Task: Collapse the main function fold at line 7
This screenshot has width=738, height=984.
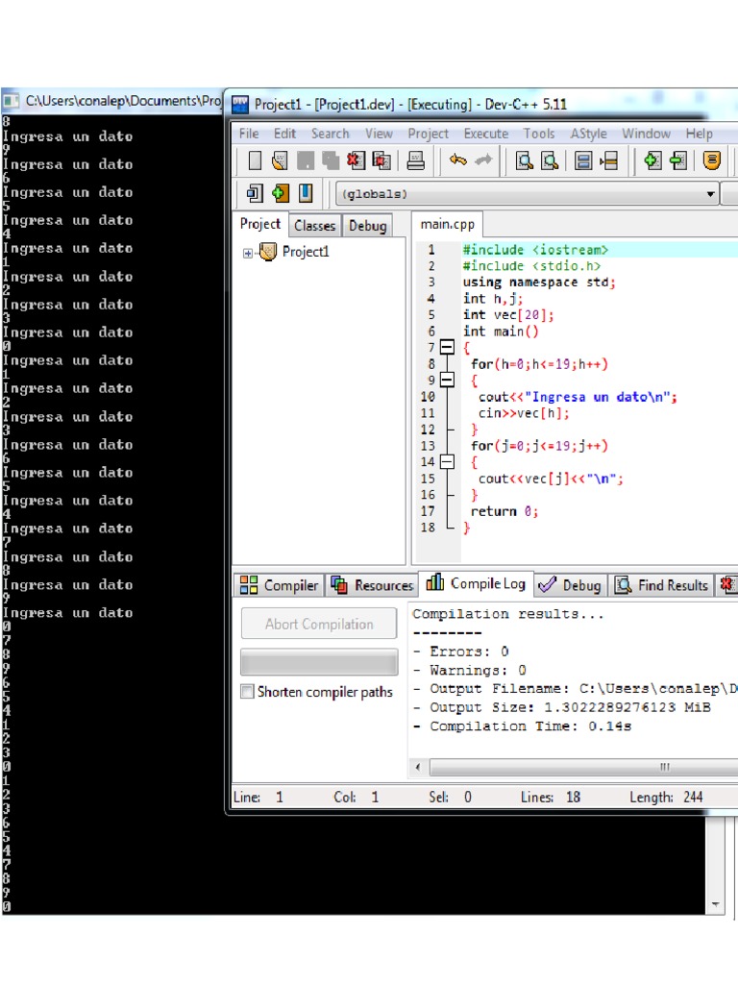Action: tap(447, 347)
